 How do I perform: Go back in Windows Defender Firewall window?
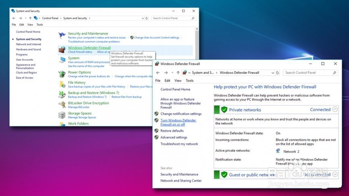point(158,73)
